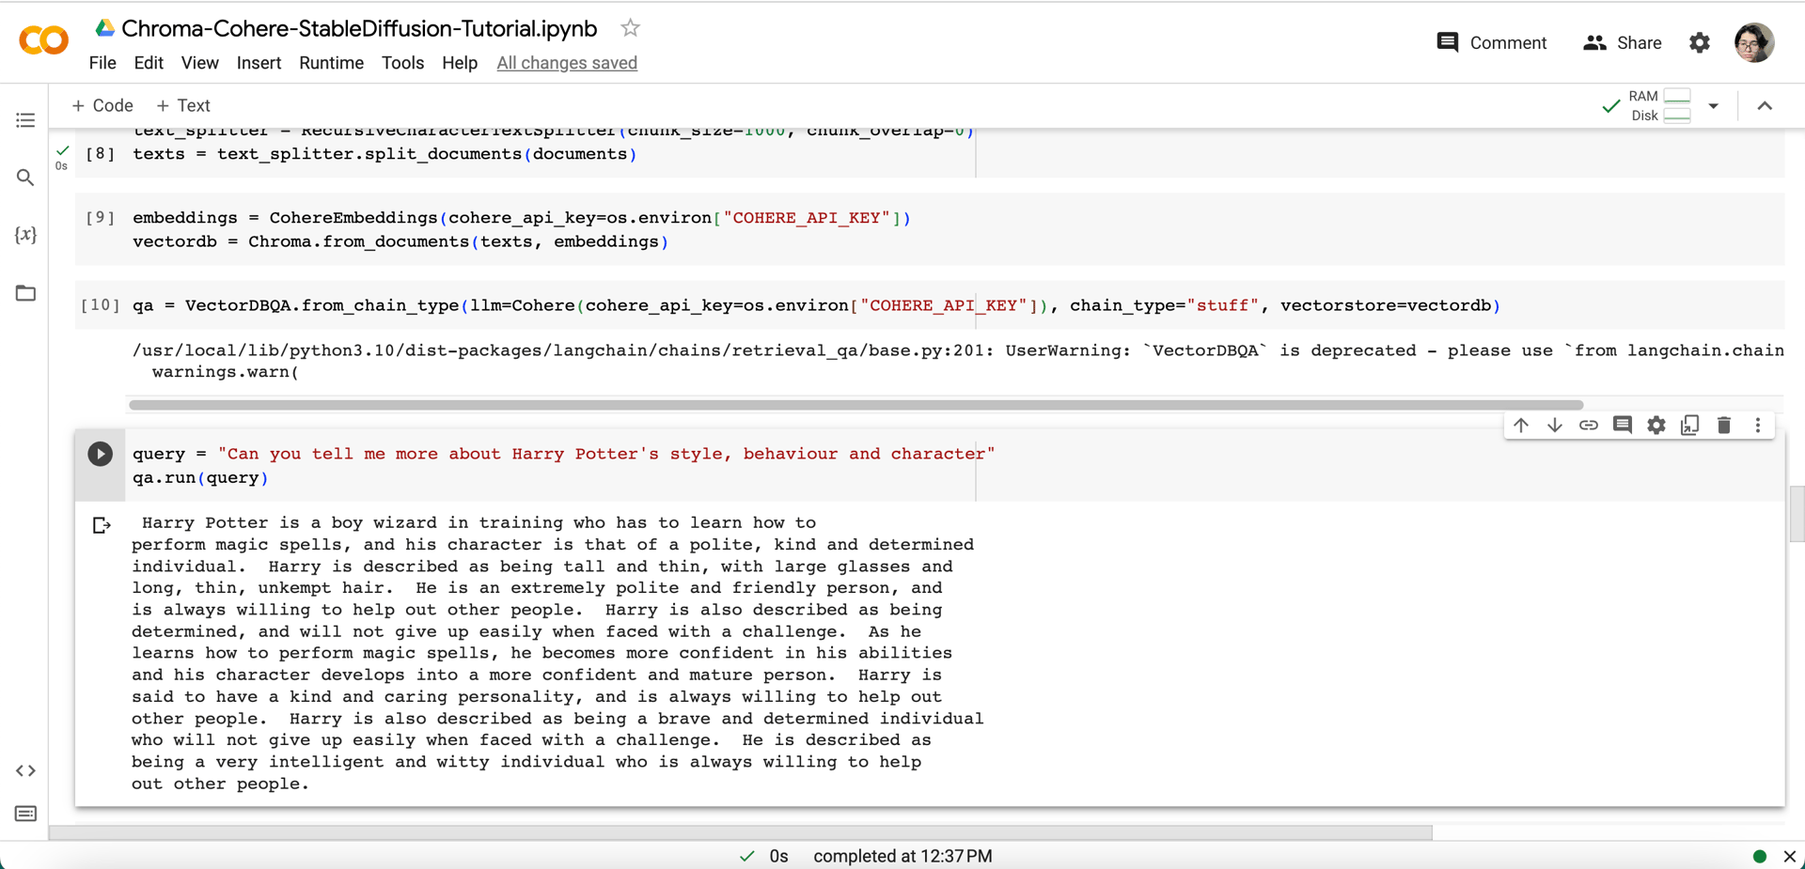
Task: Click the Comment button
Action: tap(1491, 42)
